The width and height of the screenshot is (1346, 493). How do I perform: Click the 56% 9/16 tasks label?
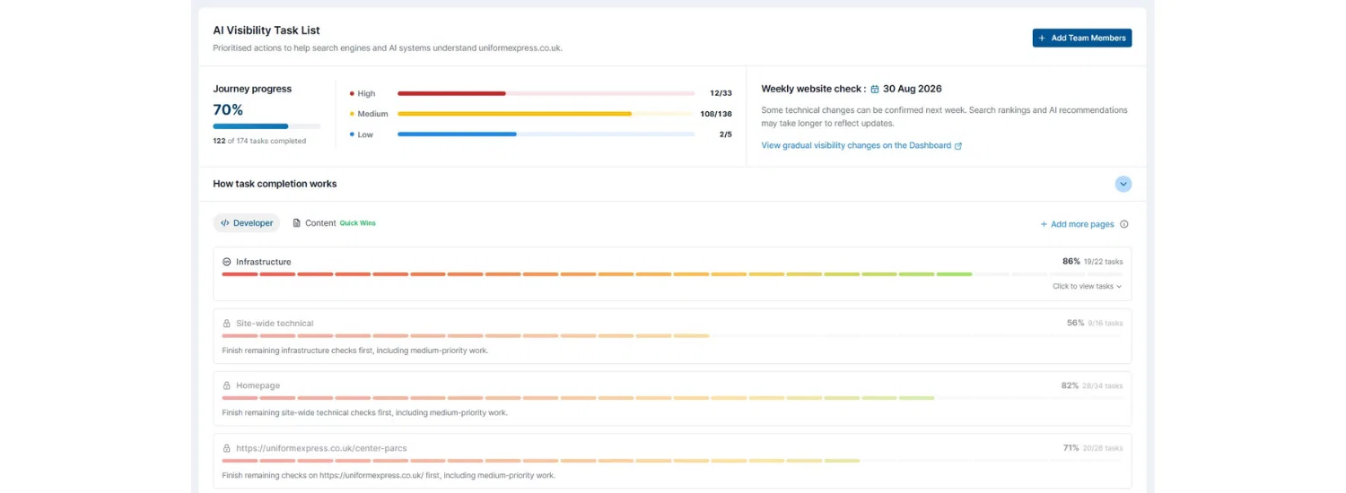tap(1094, 323)
